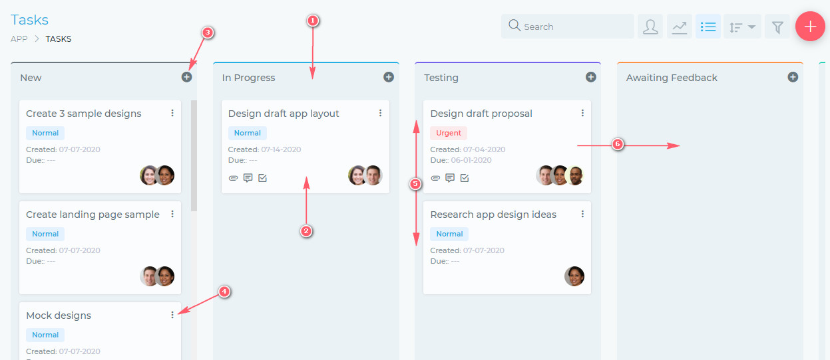Viewport: 830px width, 360px height.
Task: Add a task in Awaiting Feedback column
Action: pyautogui.click(x=793, y=77)
